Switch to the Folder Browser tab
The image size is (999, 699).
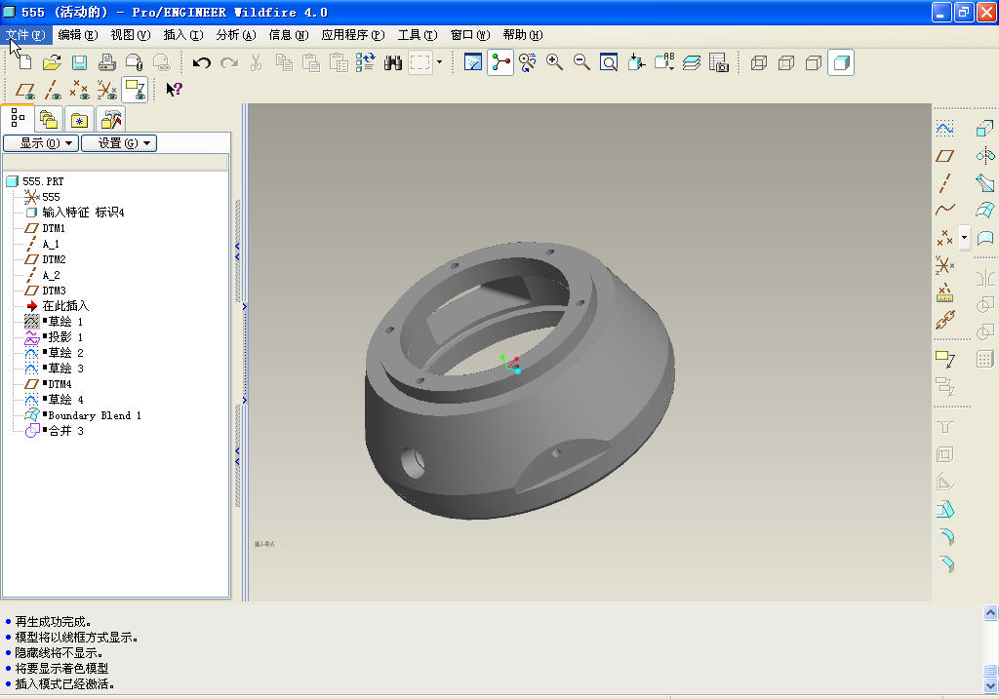click(49, 119)
